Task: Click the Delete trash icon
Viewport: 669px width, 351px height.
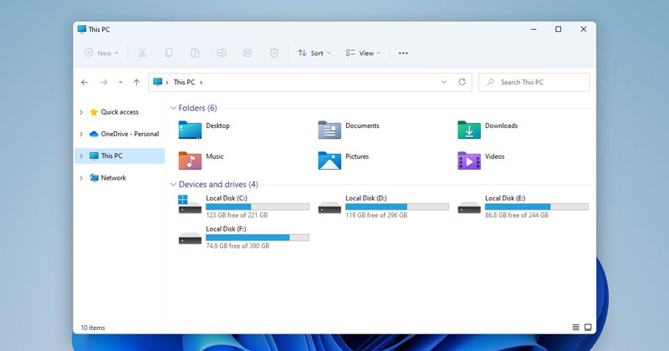Action: [x=274, y=53]
